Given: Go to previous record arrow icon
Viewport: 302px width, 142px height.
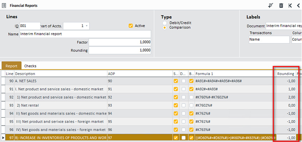Looking at the screenshot, I should click(299, 5).
